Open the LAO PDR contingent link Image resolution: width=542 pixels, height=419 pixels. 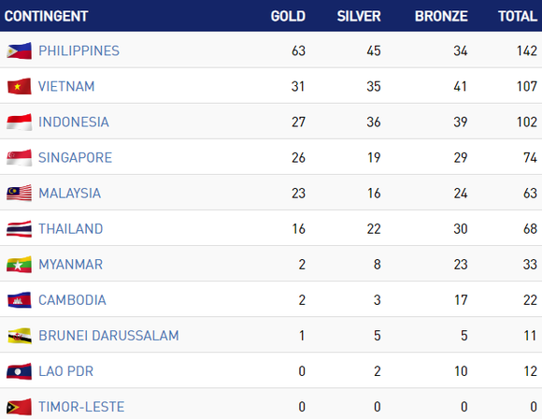66,371
